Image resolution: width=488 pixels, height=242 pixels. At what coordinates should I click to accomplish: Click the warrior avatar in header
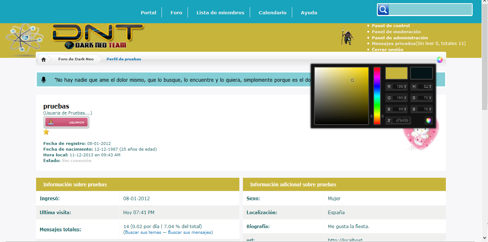pos(346,37)
